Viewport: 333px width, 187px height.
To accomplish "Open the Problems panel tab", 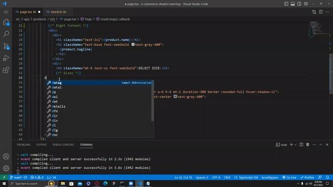I will [x=23, y=144].
